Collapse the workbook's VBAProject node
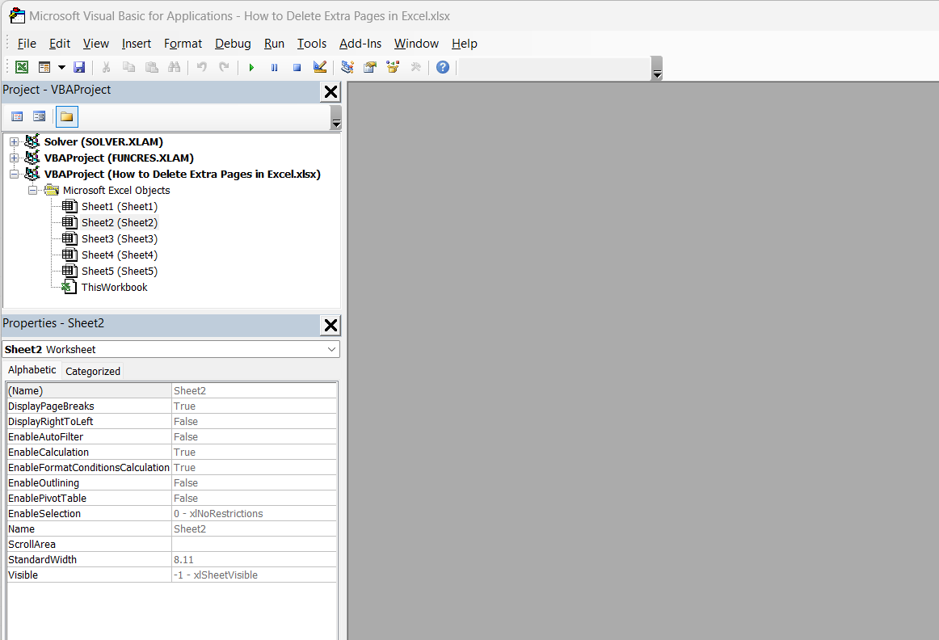 click(x=14, y=175)
